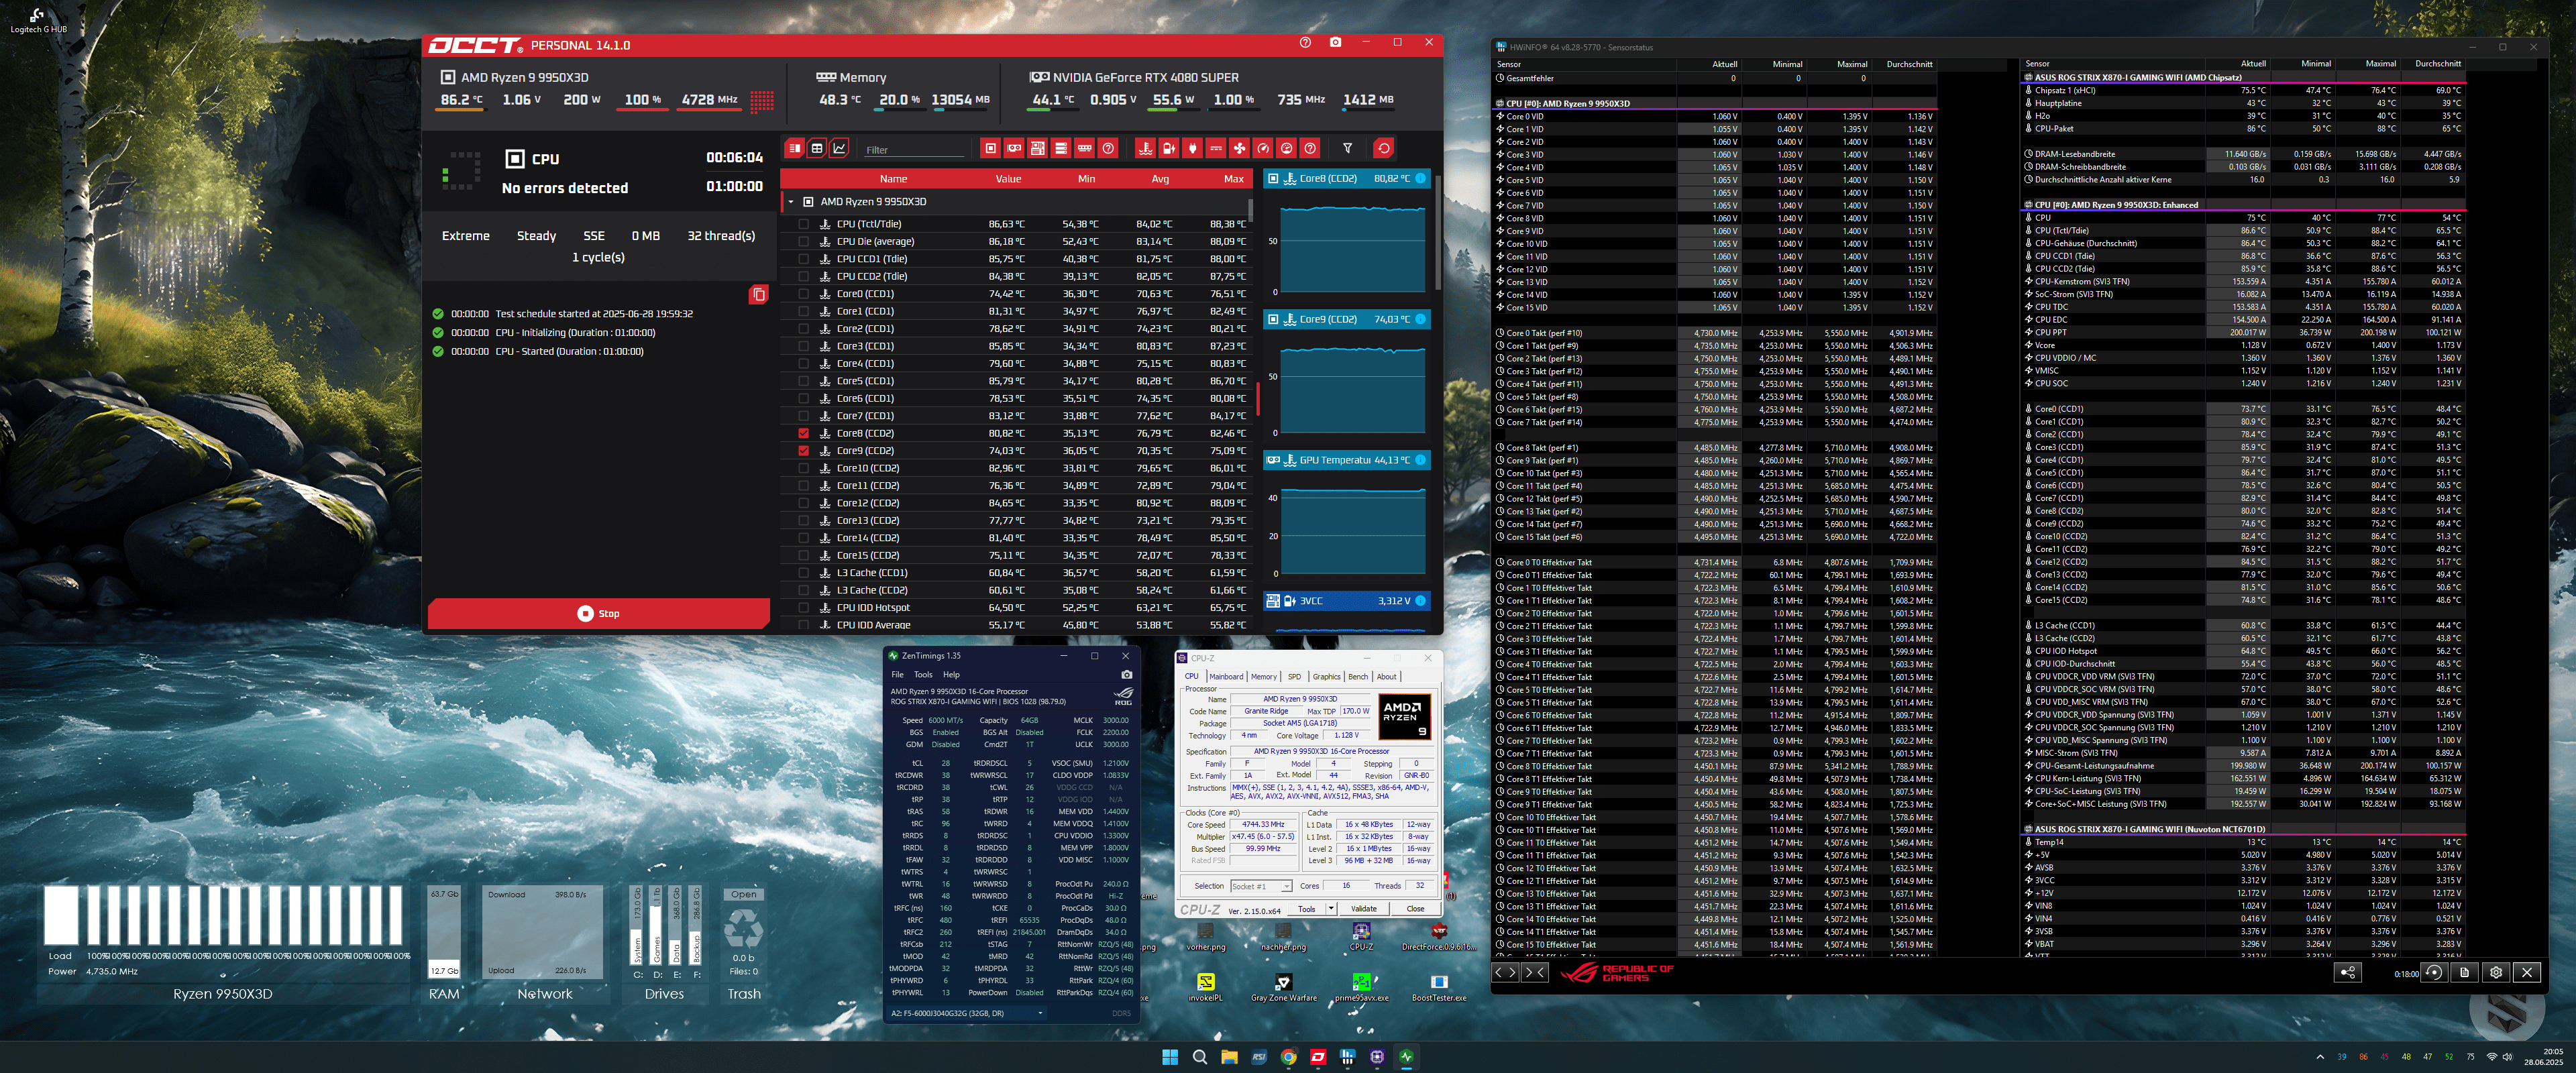Open CPU-Z Socket #1 selection dropdown
Viewport: 2576px width, 1073px height.
coord(1261,886)
